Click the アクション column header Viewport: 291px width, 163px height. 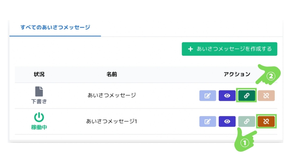tap(237, 74)
